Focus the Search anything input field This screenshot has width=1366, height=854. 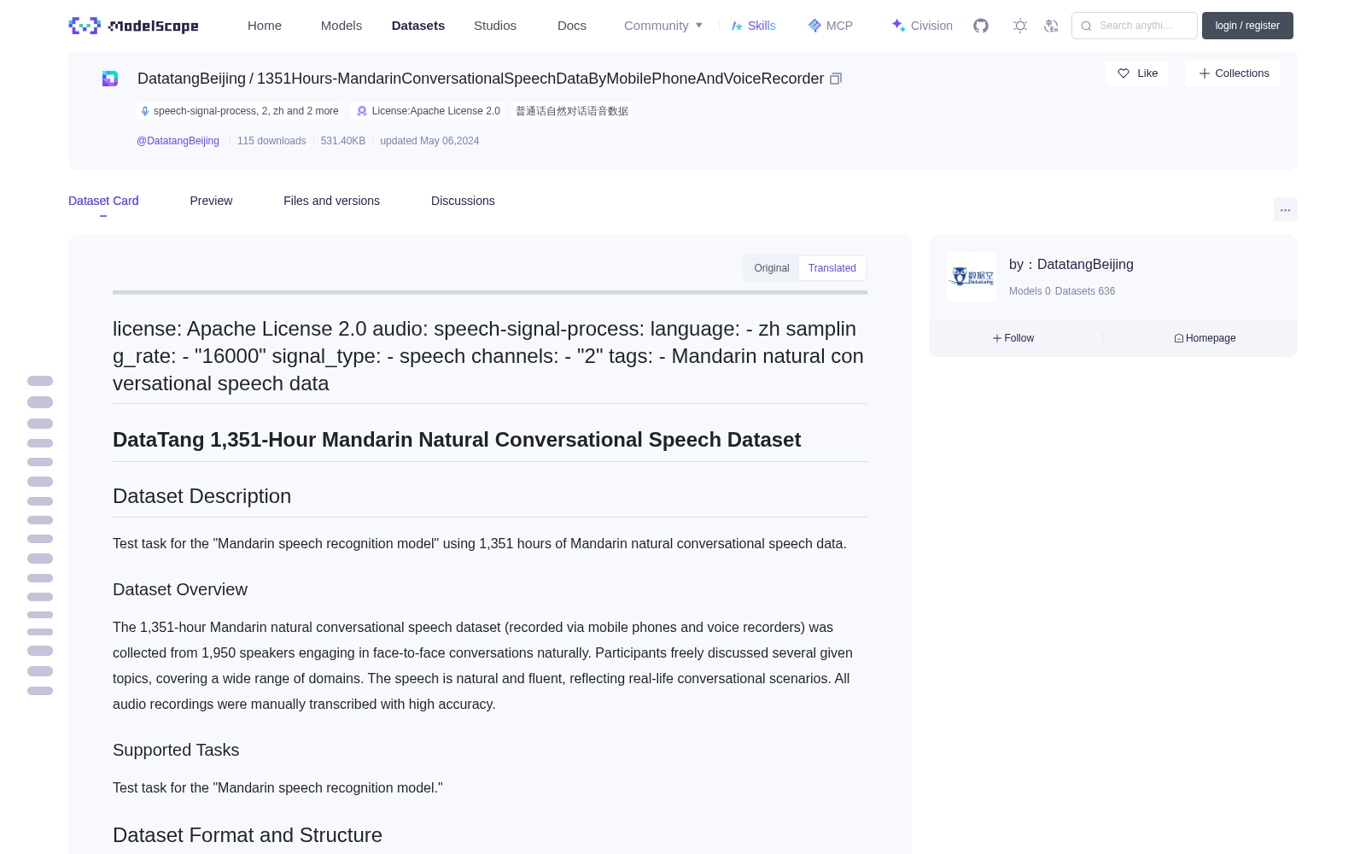point(1135,26)
